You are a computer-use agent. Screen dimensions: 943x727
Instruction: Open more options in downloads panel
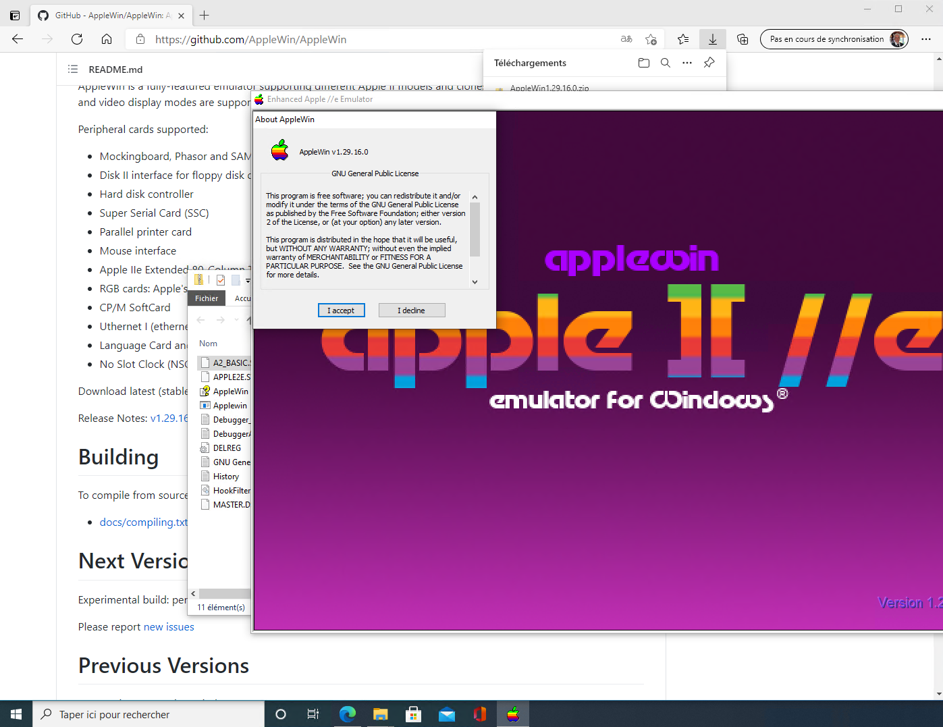coord(687,63)
